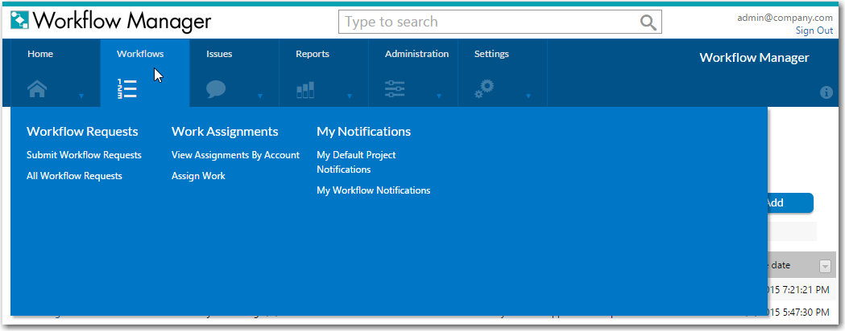Expand the Home menu dropdown arrow

[x=81, y=96]
